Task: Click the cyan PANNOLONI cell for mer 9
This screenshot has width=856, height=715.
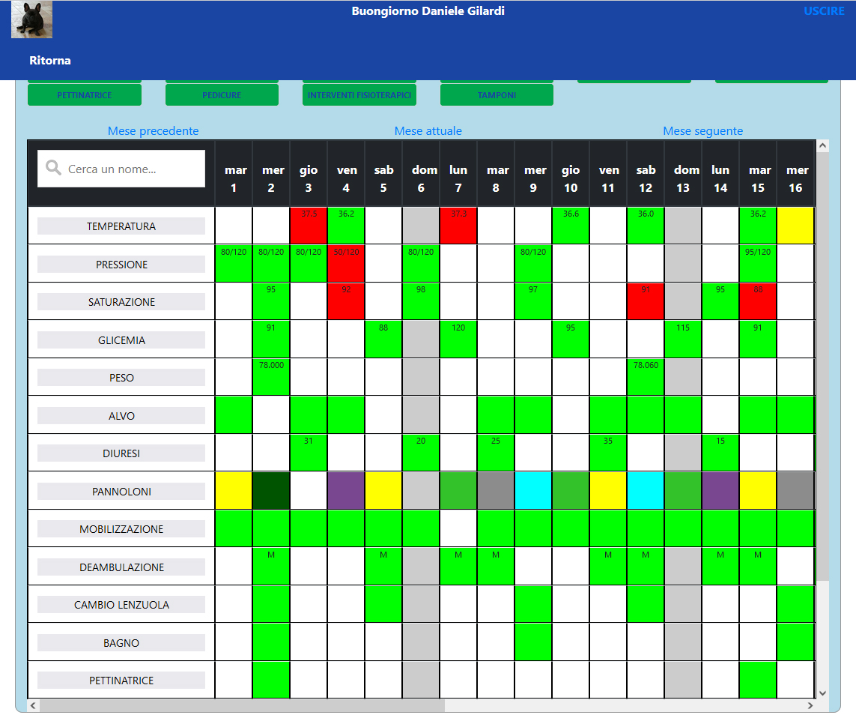Action: point(533,491)
